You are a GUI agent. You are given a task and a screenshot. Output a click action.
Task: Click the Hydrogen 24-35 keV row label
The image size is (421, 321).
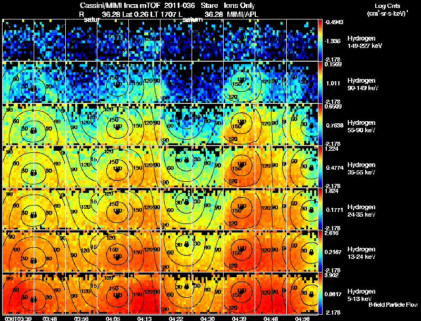click(x=362, y=210)
